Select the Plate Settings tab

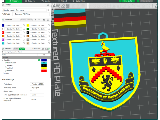tap(8, 79)
